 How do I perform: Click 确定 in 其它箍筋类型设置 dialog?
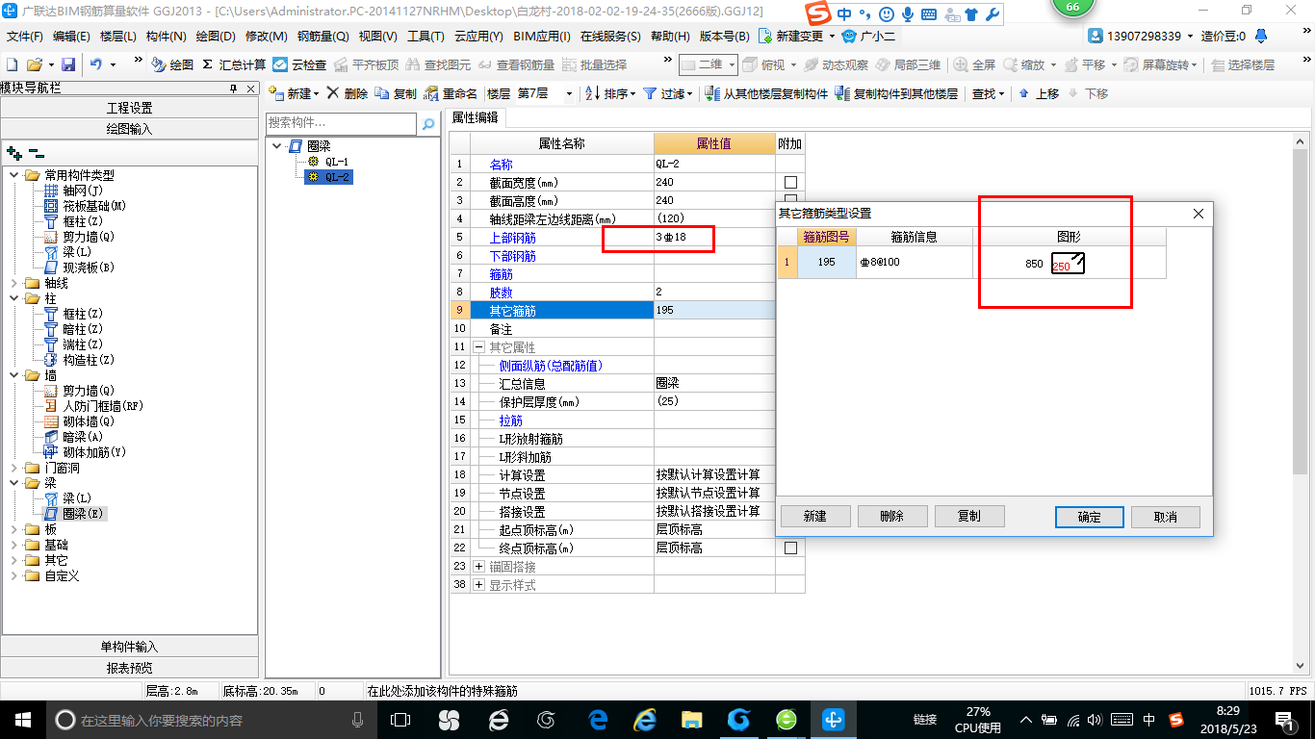(x=1089, y=517)
